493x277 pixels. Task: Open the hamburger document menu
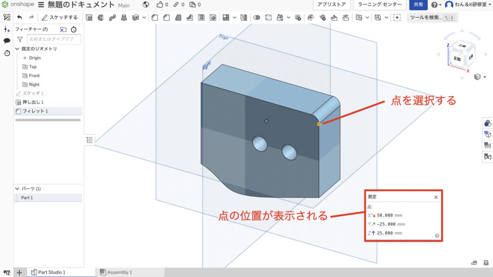point(41,5)
